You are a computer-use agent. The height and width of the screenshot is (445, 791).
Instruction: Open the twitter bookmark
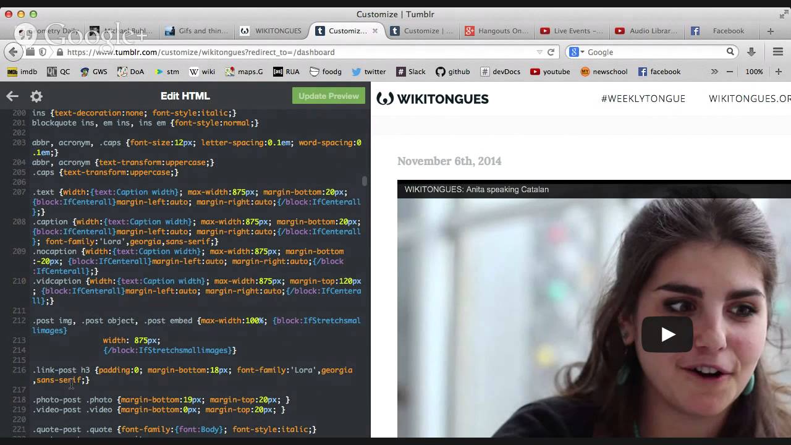point(369,72)
